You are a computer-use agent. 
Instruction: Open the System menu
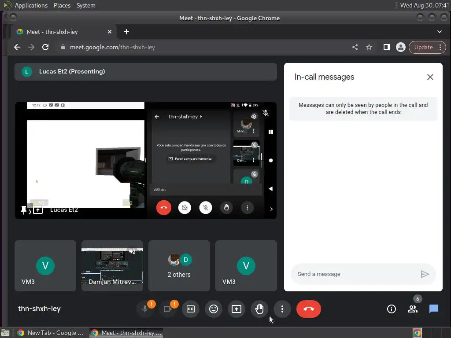click(x=86, y=5)
